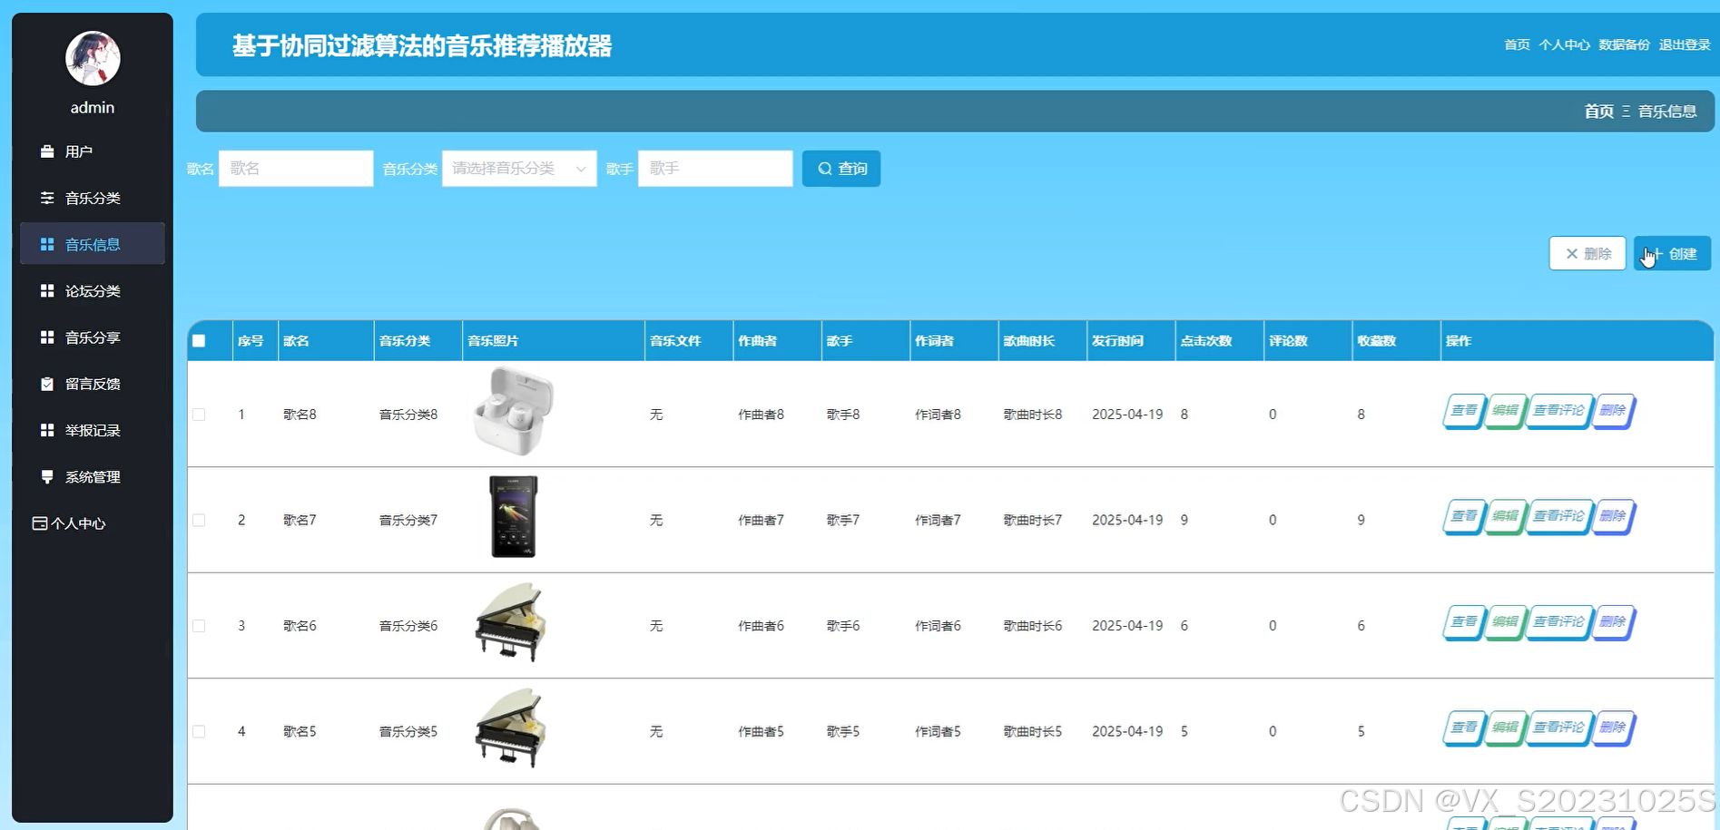Focus the 歌名 search input field
The image size is (1720, 830).
pyautogui.click(x=296, y=169)
